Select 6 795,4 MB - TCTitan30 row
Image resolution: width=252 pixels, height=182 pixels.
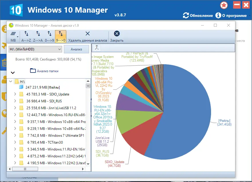tap(45, 142)
